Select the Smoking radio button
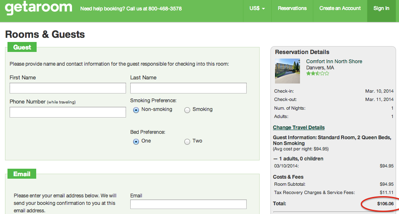Image resolution: width=399 pixels, height=214 pixels. click(x=187, y=110)
